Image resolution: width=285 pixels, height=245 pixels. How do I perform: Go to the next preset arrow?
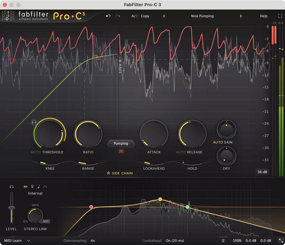(241, 16)
